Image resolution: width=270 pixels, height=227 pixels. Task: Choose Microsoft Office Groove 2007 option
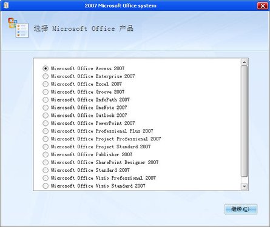(46, 92)
